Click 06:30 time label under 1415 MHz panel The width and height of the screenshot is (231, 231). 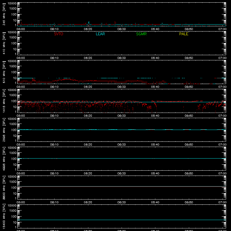tap(122, 116)
